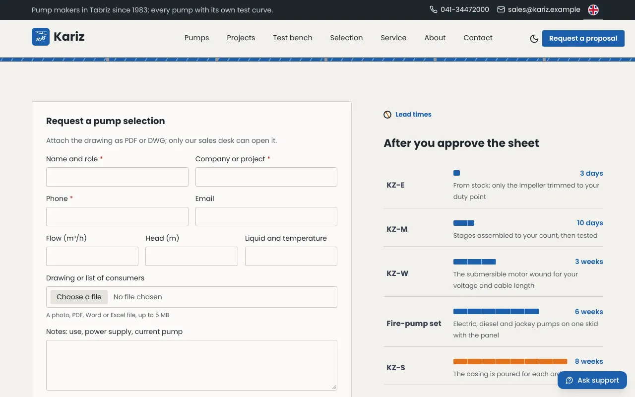Viewport: 635px width, 397px height.
Task: Click the phone icon in top bar
Action: (x=434, y=9)
